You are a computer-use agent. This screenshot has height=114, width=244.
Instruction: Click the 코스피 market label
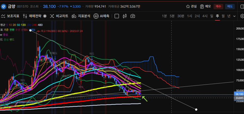(x=34, y=7)
